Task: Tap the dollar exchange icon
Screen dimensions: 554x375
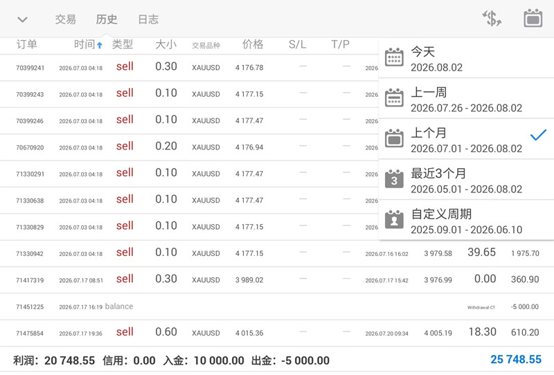Action: 492,19
